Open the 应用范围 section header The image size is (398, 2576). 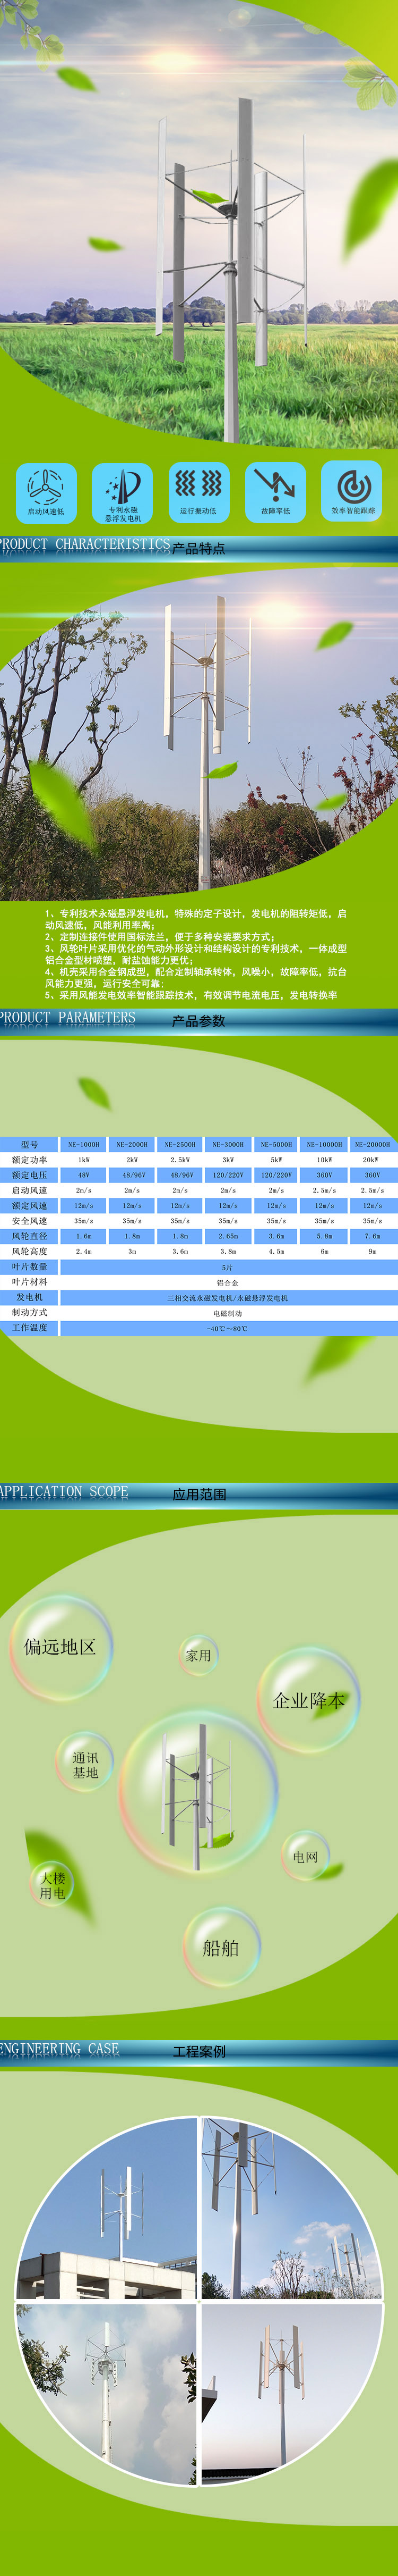pyautogui.click(x=198, y=1494)
